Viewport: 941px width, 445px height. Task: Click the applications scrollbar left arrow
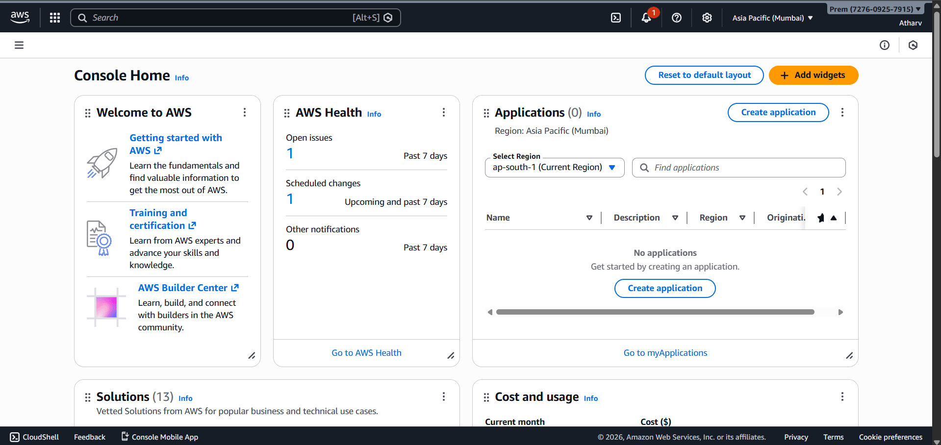(x=490, y=312)
